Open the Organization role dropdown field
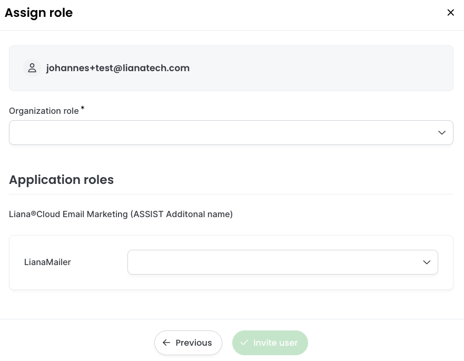464x361 pixels. tap(231, 133)
